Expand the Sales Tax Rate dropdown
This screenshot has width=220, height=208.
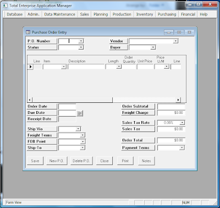click(182, 123)
